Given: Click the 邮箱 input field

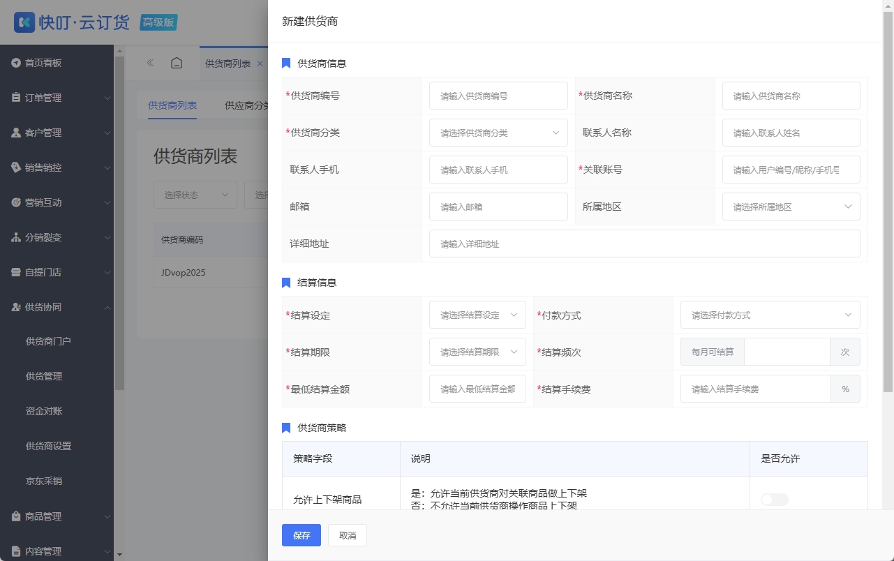Looking at the screenshot, I should (x=498, y=207).
